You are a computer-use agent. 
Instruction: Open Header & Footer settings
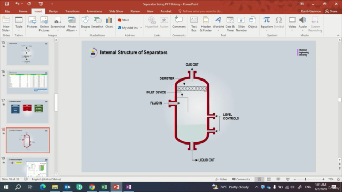tap(206, 24)
